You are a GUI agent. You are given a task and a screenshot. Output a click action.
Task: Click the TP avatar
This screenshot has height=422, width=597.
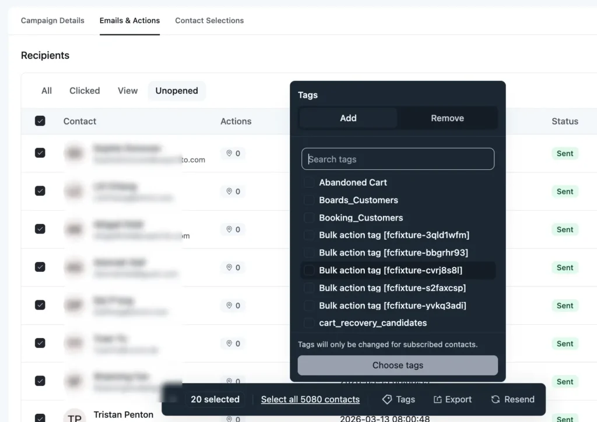point(74,417)
